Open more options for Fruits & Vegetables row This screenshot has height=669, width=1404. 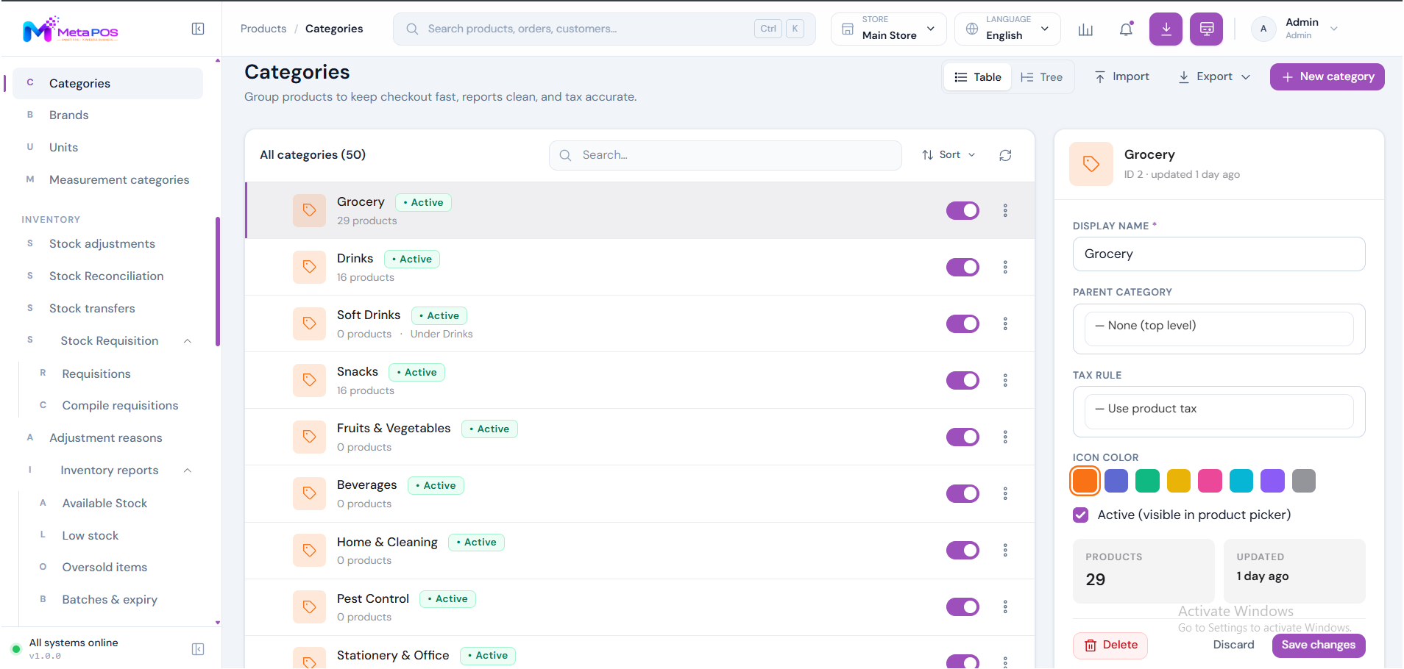click(x=1005, y=437)
